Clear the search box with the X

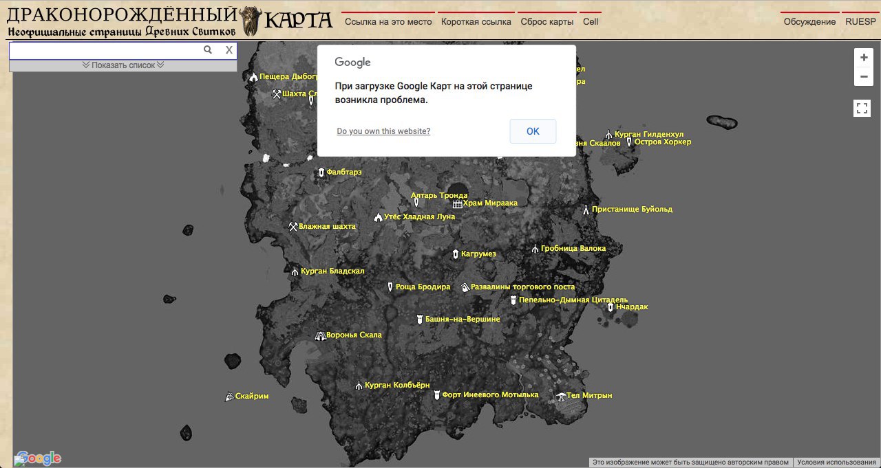click(229, 50)
